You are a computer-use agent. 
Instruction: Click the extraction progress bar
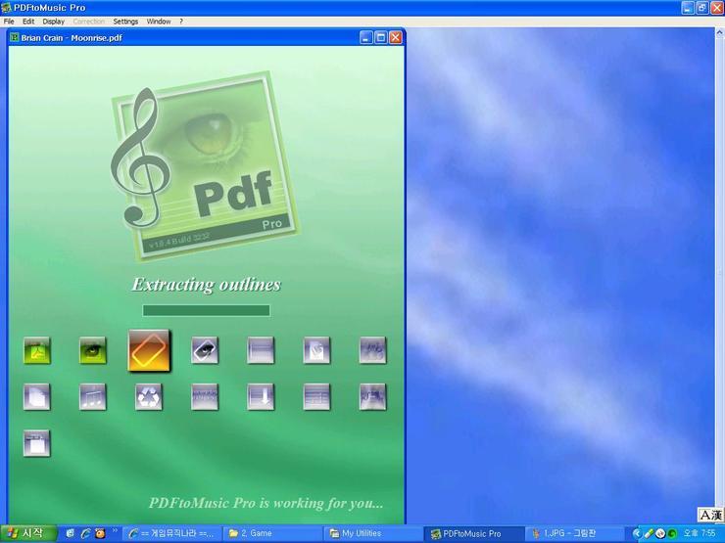point(206,310)
